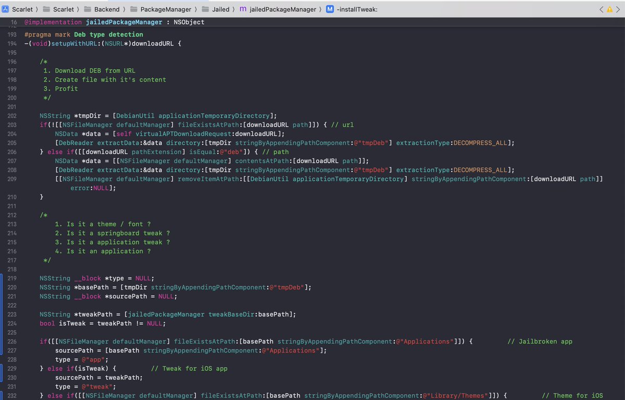Viewport: 625px width, 400px height.
Task: Click the pinned @implementation jailedPackageManager header line
Action: tap(115, 22)
